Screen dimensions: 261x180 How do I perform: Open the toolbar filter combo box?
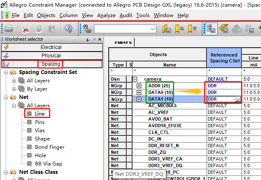(x=125, y=29)
